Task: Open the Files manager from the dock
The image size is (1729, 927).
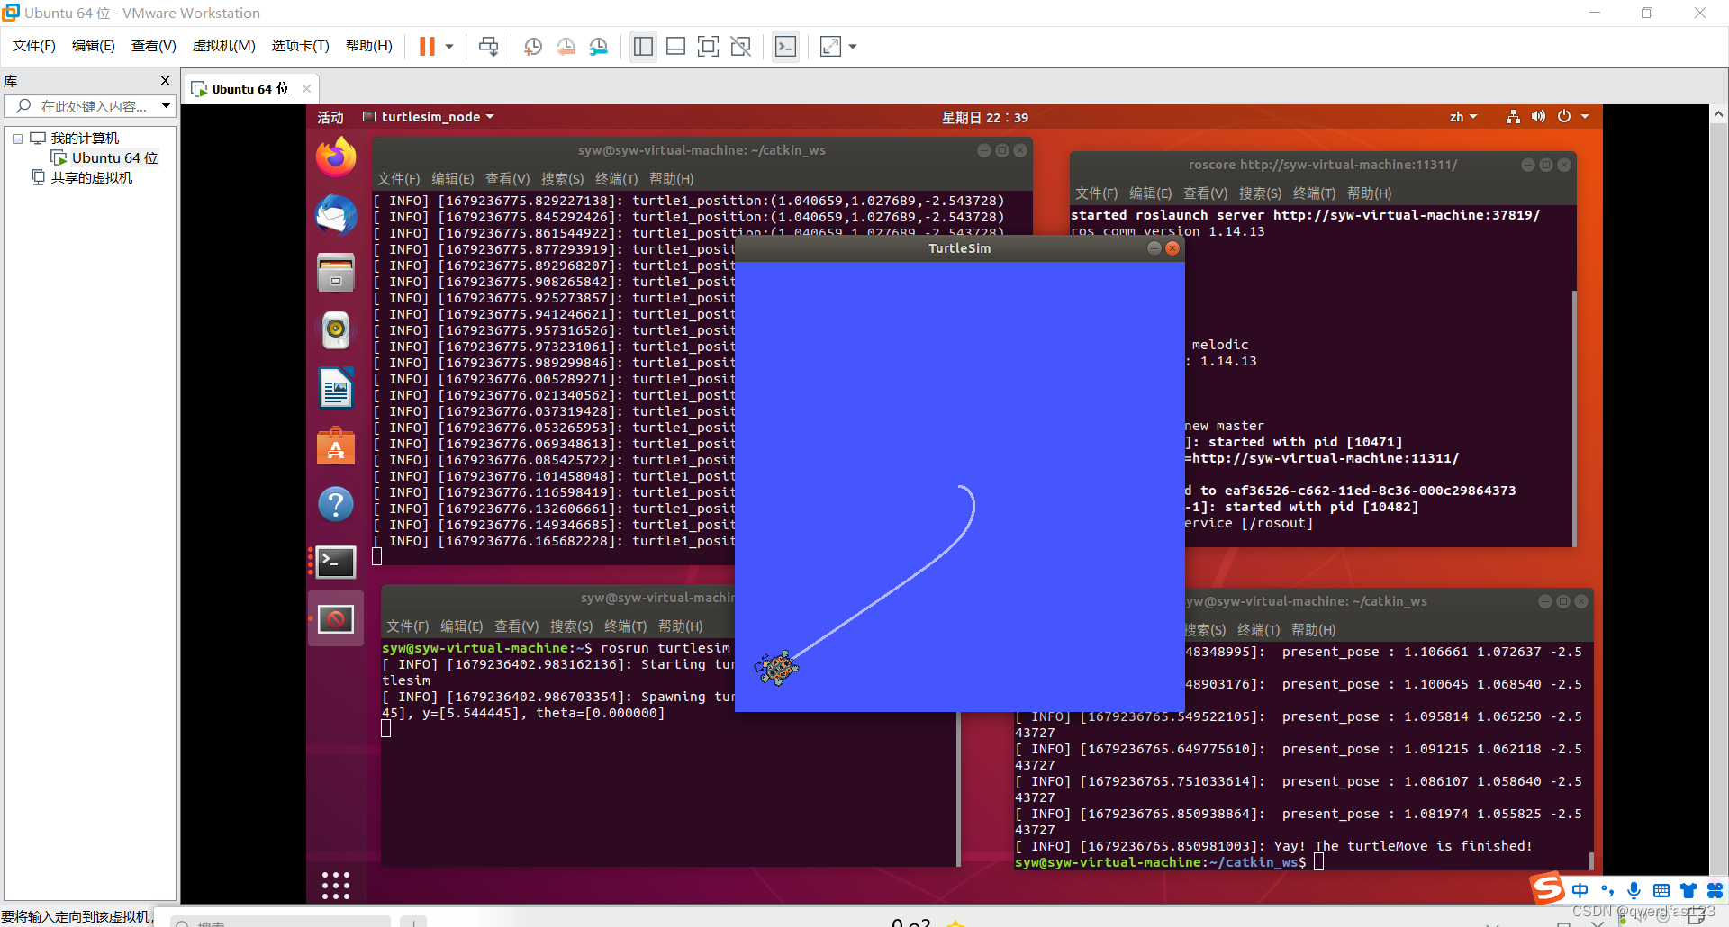Action: pos(336,273)
